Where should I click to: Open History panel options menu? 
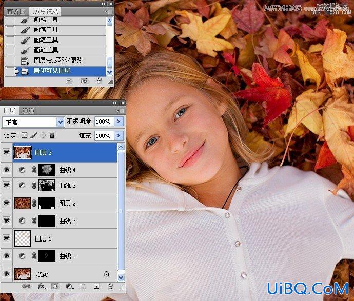[x=109, y=11]
